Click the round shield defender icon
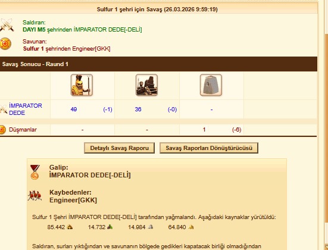This screenshot has height=250, width=328. (5, 43)
